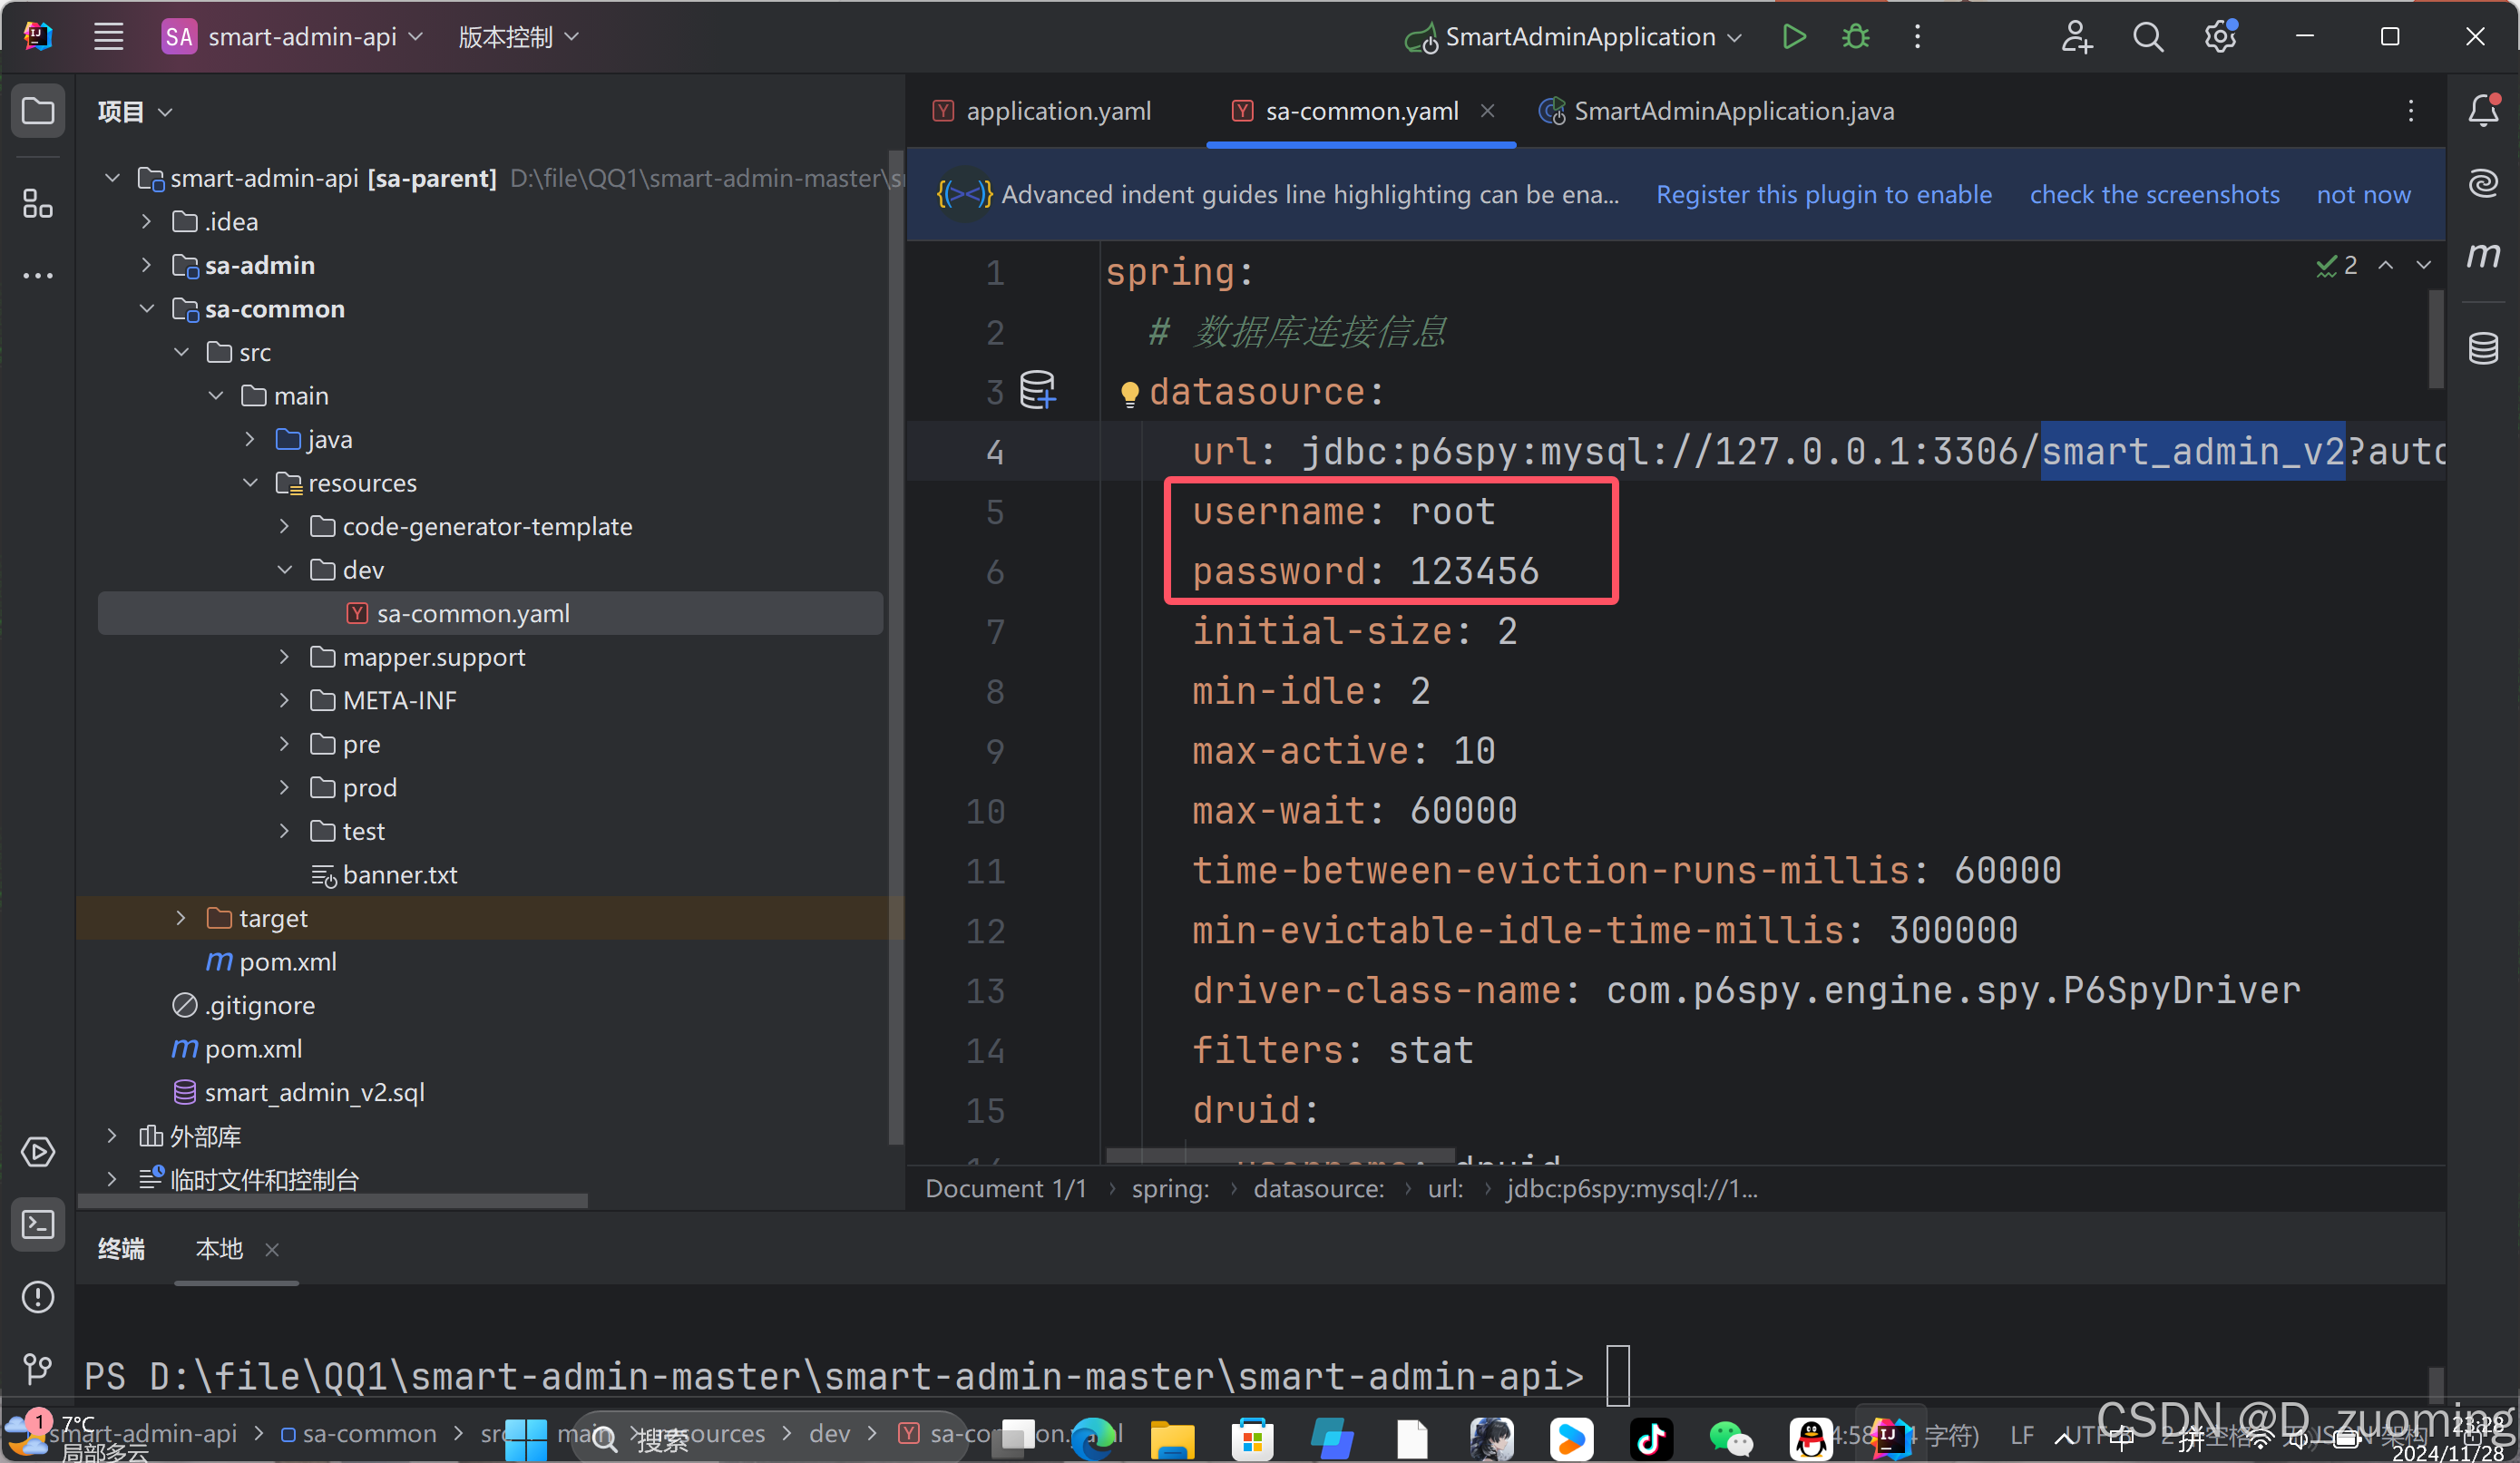Collapse the dev folder
This screenshot has width=2520, height=1463.
point(285,570)
